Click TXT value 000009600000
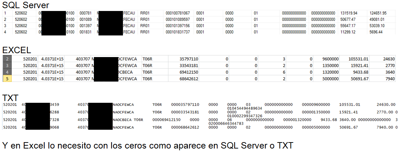The height and width of the screenshot is (151, 400). pyautogui.click(x=316, y=105)
